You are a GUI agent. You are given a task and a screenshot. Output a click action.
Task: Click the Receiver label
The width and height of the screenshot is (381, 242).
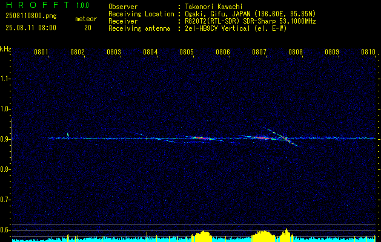tap(123, 21)
